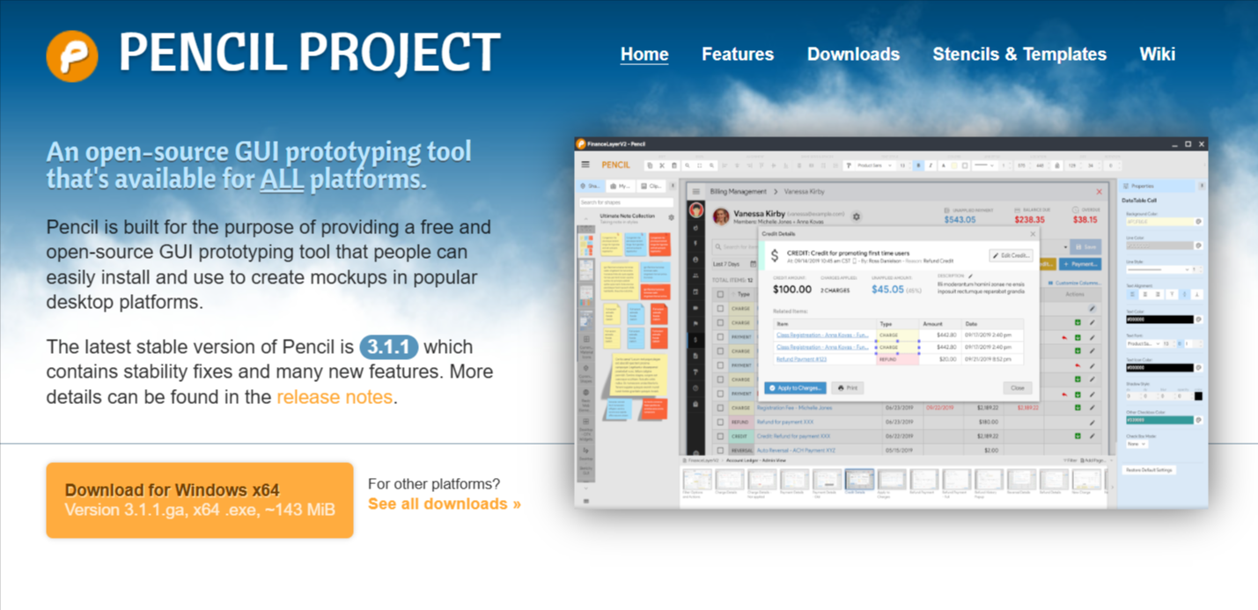Click the Edit Credit... button in the mockup
This screenshot has height=610, width=1258.
click(1011, 255)
